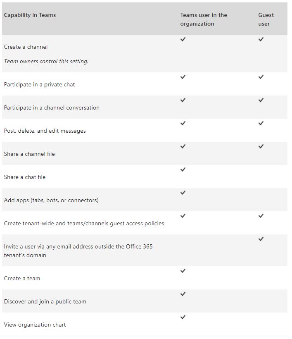This screenshot has height=339, width=292.
Task: Click Teams user checkmark for channel conversation row
Action: click(183, 100)
